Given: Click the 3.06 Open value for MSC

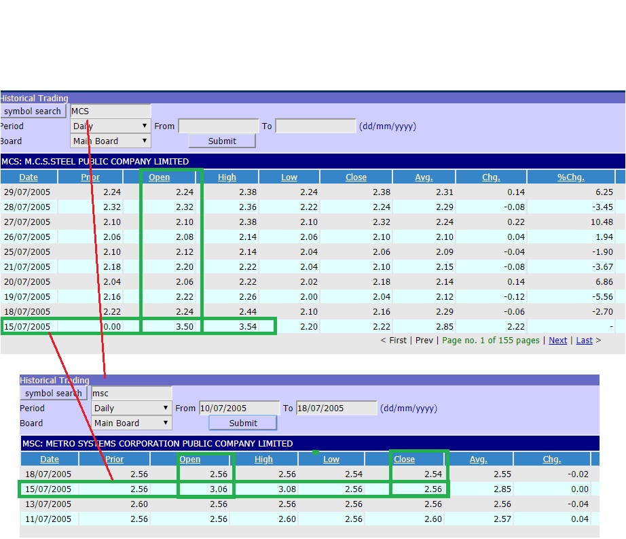Looking at the screenshot, I should 219,489.
